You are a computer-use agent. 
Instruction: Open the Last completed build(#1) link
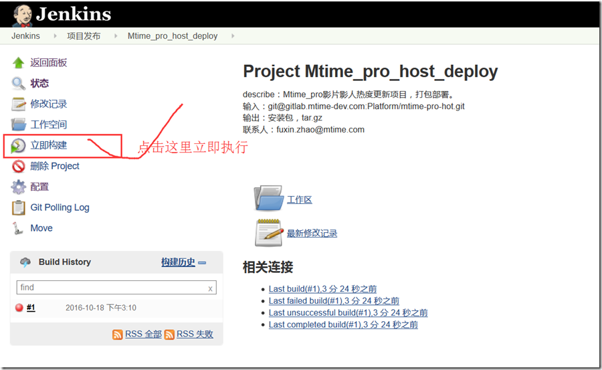343,325
